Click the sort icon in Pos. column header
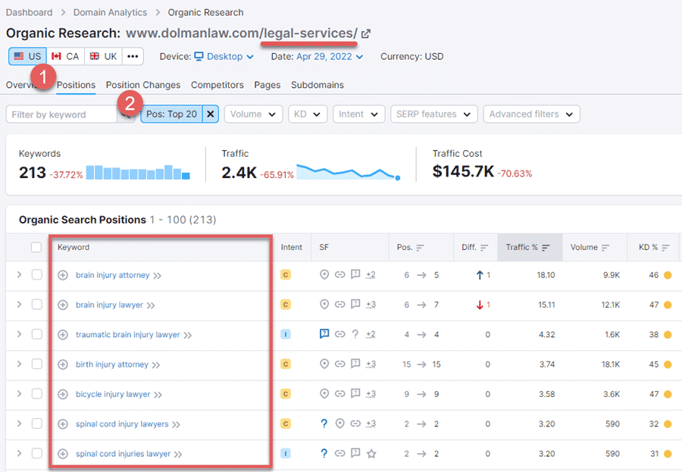This screenshot has width=682, height=472. 421,248
